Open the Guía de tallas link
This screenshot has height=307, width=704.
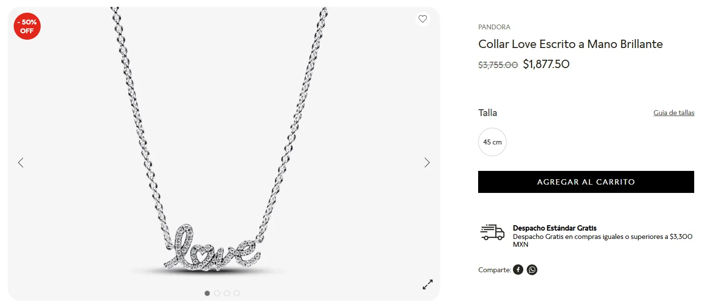pyautogui.click(x=674, y=113)
